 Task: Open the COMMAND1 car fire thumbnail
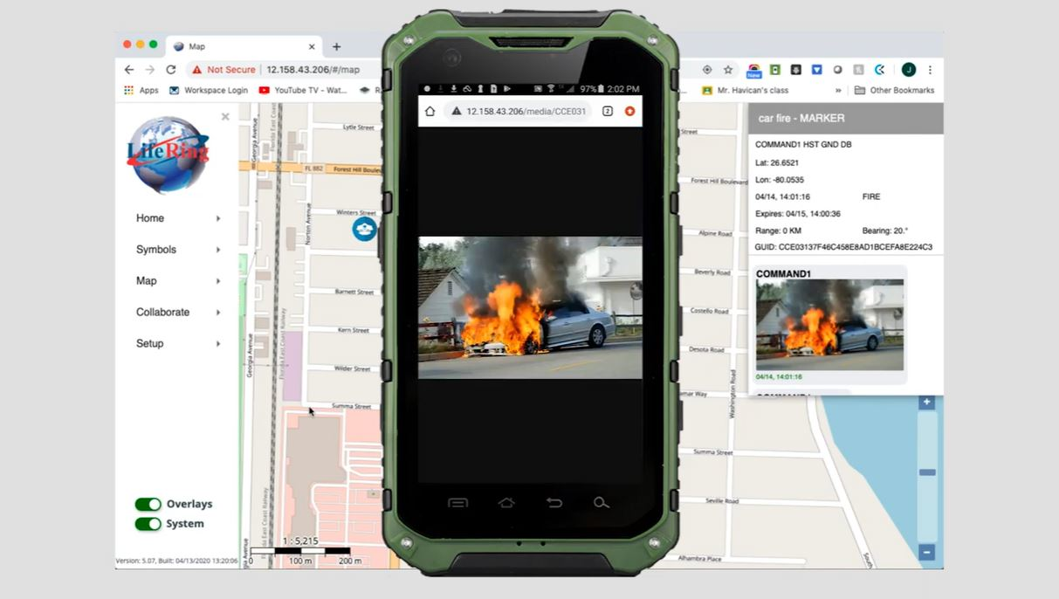coord(829,325)
